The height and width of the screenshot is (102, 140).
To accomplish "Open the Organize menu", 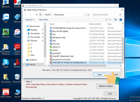I will (x=30, y=20).
